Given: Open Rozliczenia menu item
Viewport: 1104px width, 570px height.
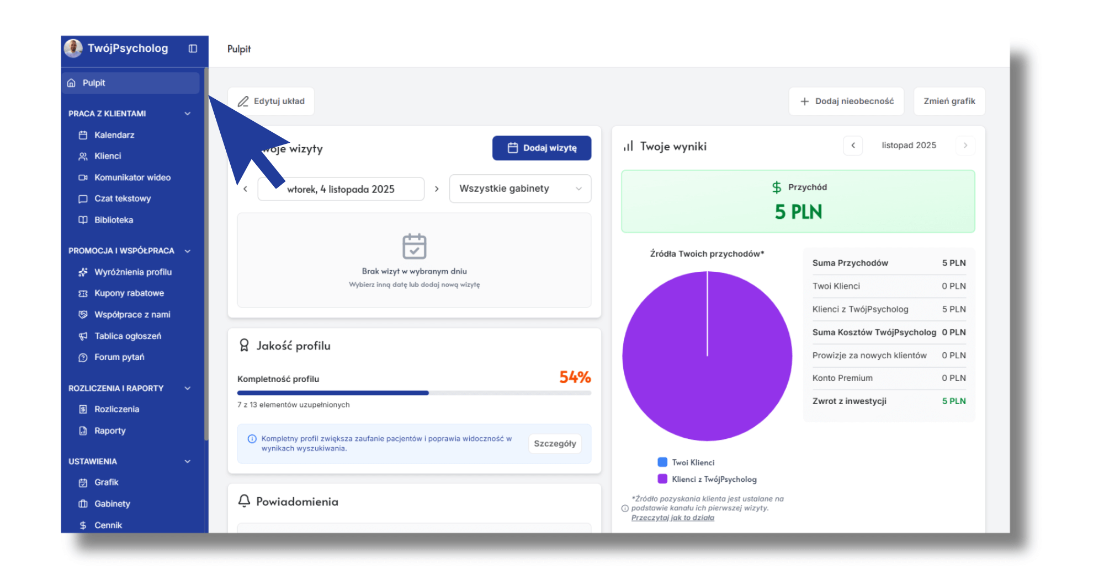Looking at the screenshot, I should tap(116, 409).
